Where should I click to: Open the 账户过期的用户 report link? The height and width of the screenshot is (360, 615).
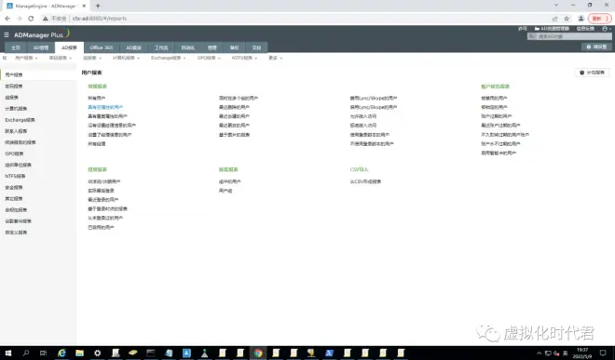coord(496,116)
